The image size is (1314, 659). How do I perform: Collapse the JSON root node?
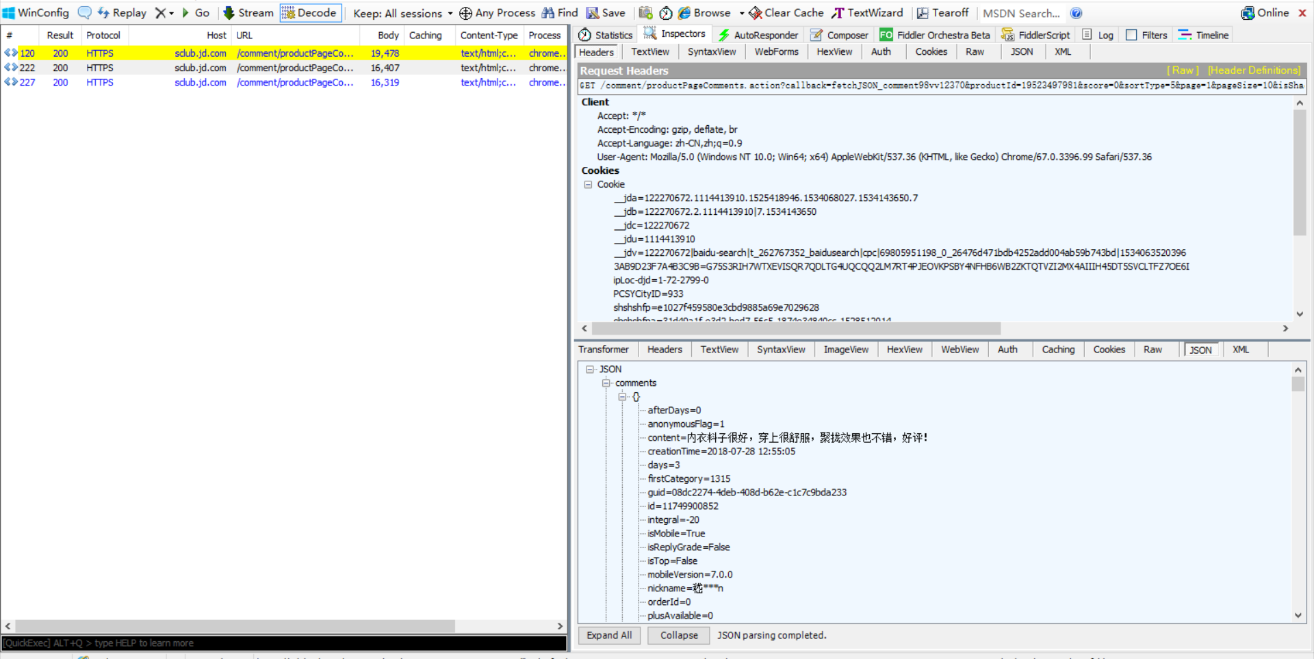[x=589, y=370]
